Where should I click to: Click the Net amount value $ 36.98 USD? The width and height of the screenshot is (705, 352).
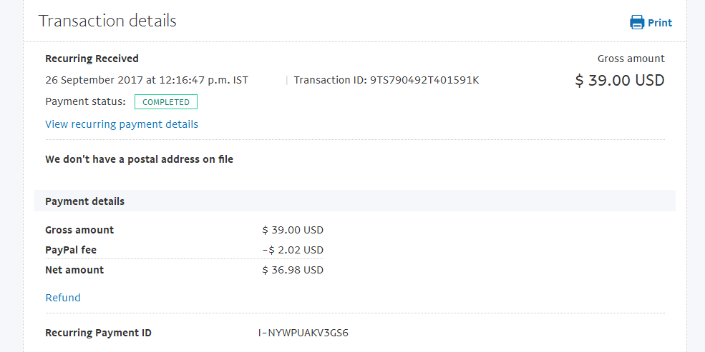pos(293,270)
